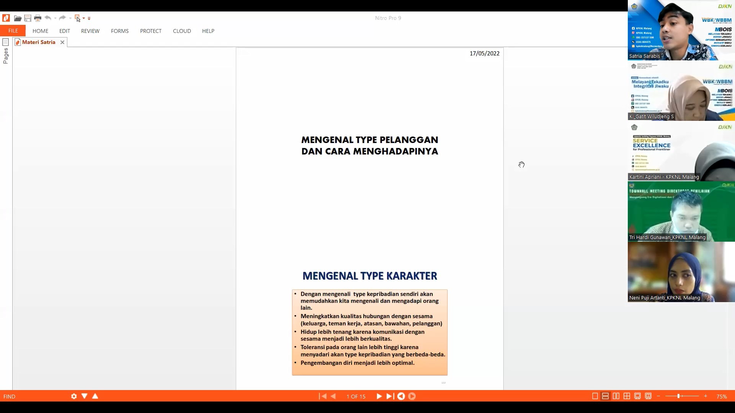Viewport: 735px width, 413px height.
Task: Expand the redo history dropdown arrow
Action: pyautogui.click(x=70, y=18)
